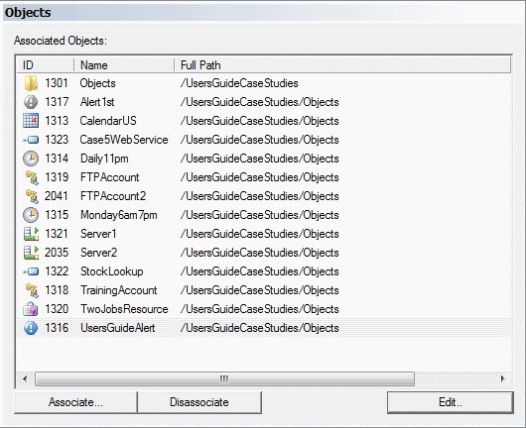Click the TwoJobsResource resource icon
Screen dimensions: 526x428
(30, 309)
